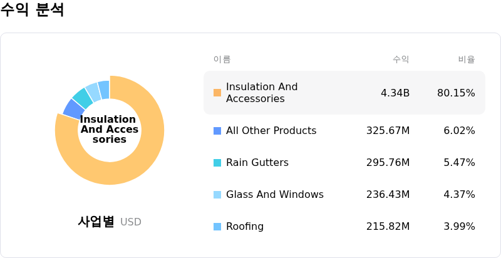Screen dimensions: 501x258
Task: Click the 80.15% ratio value
Action: tap(456, 93)
